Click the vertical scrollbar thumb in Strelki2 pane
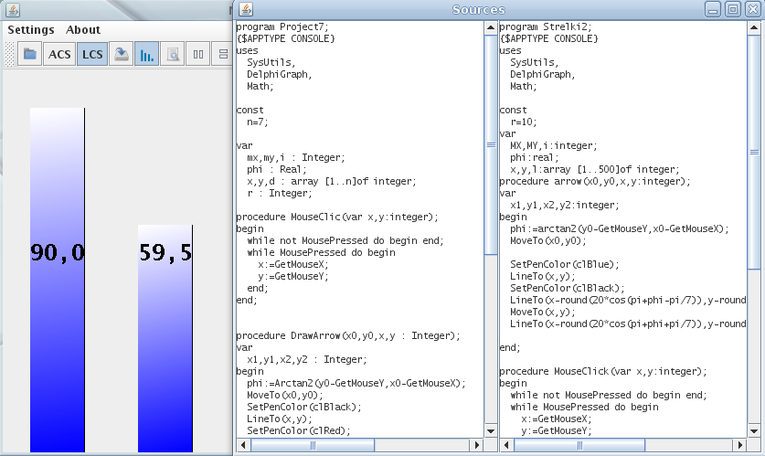765x456 pixels. pyautogui.click(x=754, y=152)
